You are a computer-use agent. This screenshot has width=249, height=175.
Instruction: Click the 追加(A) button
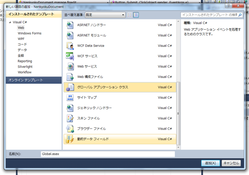pyautogui.click(x=210, y=163)
